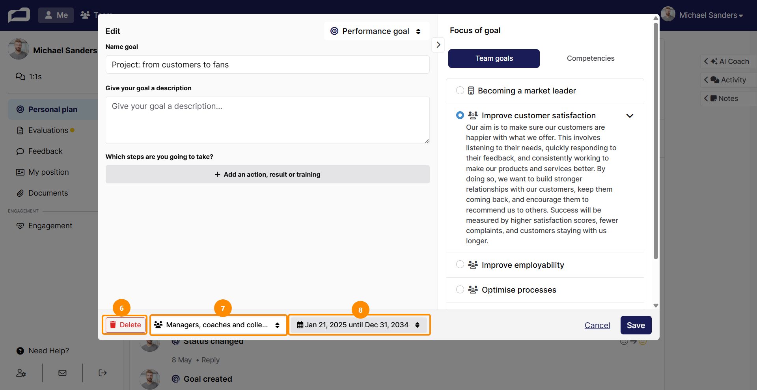Click Reply under the 8 May comment
Screen dimensions: 757x390
(210, 360)
